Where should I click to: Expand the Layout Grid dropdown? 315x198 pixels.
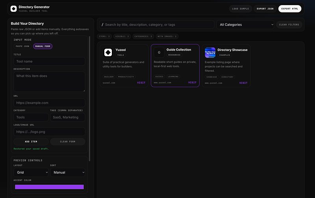tap(31, 173)
